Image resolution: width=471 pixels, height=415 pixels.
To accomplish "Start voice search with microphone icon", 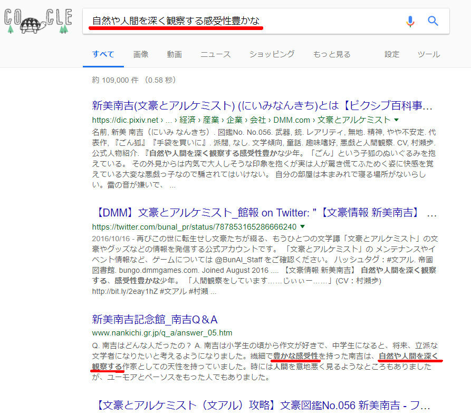I will [410, 21].
